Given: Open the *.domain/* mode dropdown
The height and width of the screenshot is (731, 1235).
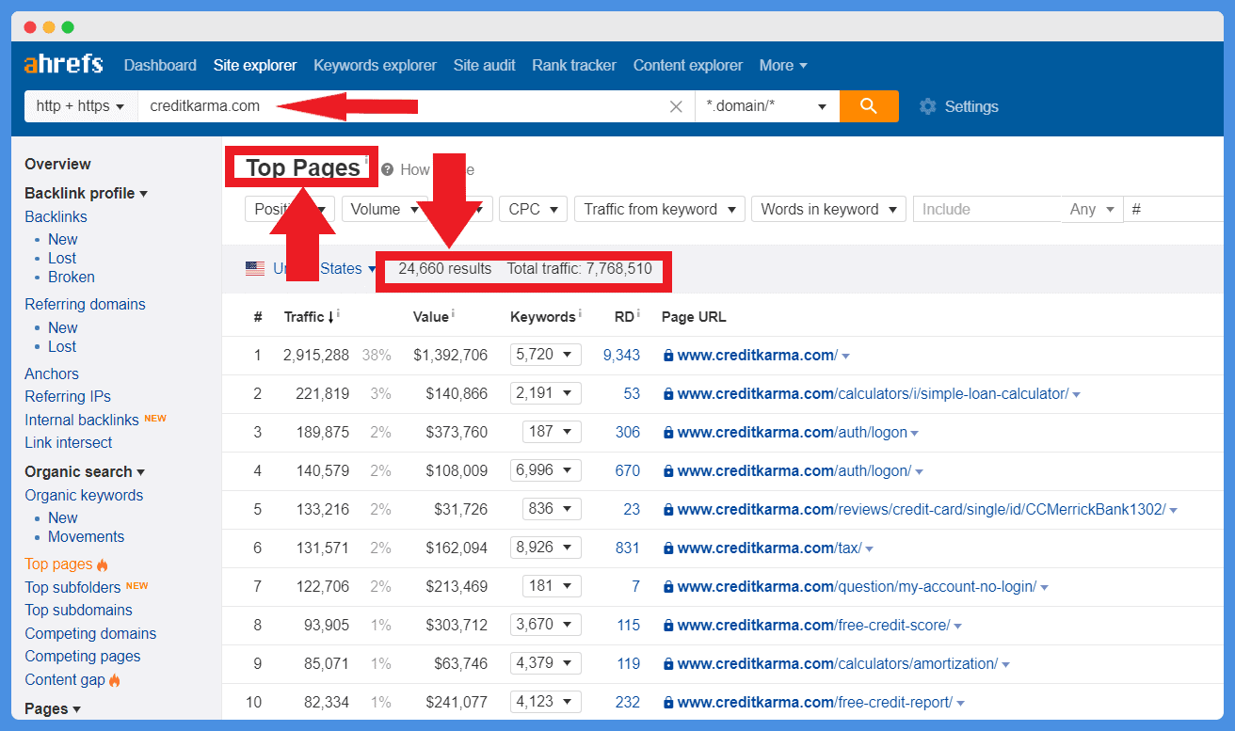Looking at the screenshot, I should pyautogui.click(x=766, y=106).
